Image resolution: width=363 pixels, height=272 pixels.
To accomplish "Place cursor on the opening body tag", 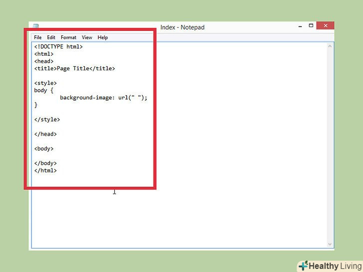I will coord(44,148).
